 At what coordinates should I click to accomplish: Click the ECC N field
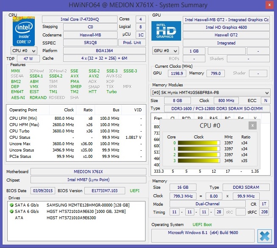point(266,100)
